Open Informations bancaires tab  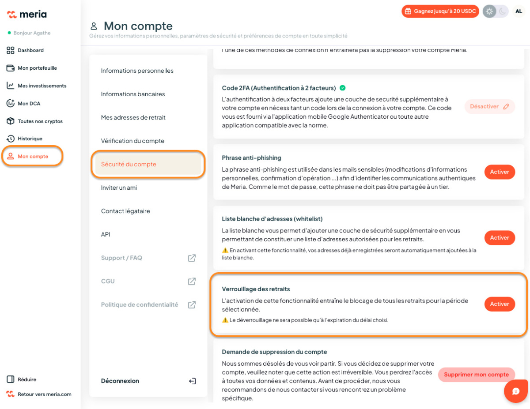coord(133,94)
